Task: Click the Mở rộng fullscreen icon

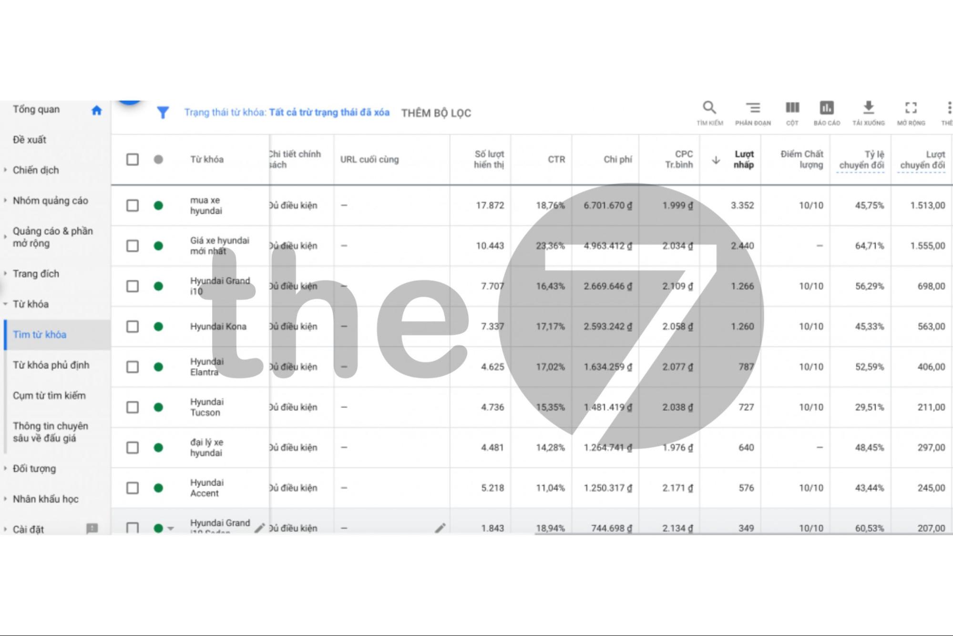Action: tap(911, 108)
